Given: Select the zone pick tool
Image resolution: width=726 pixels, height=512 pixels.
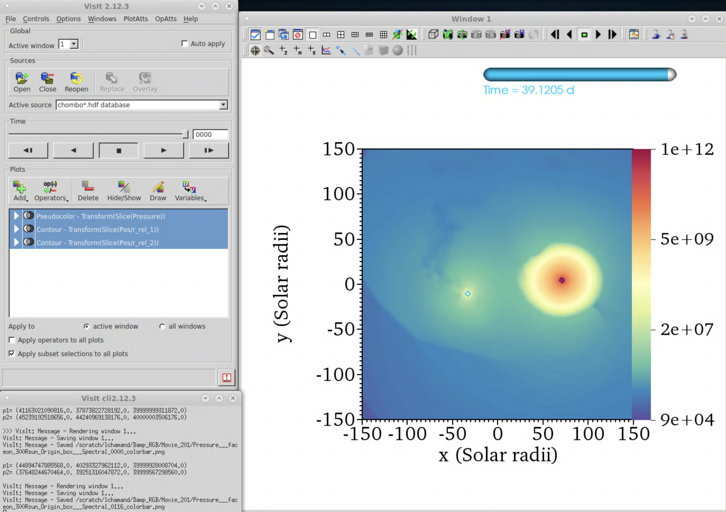Looking at the screenshot, I should (x=283, y=50).
